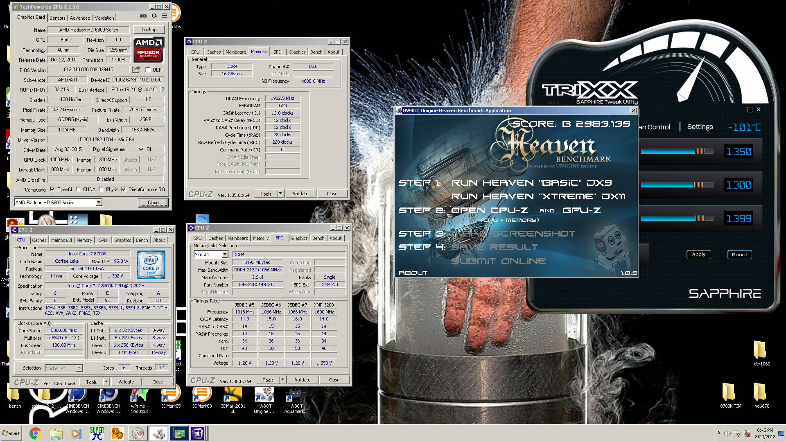Toggle the CUDA checkbox
This screenshot has width=786, height=442.
coord(78,189)
